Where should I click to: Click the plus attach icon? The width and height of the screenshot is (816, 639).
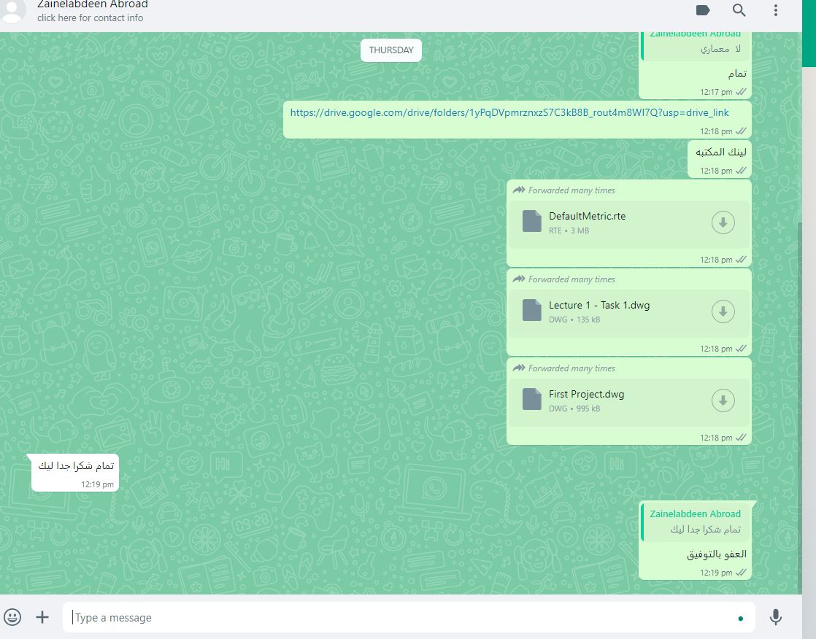coord(42,617)
